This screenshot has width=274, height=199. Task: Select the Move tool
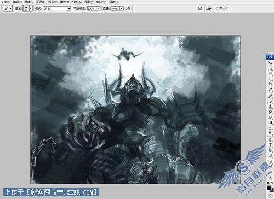tap(270, 63)
